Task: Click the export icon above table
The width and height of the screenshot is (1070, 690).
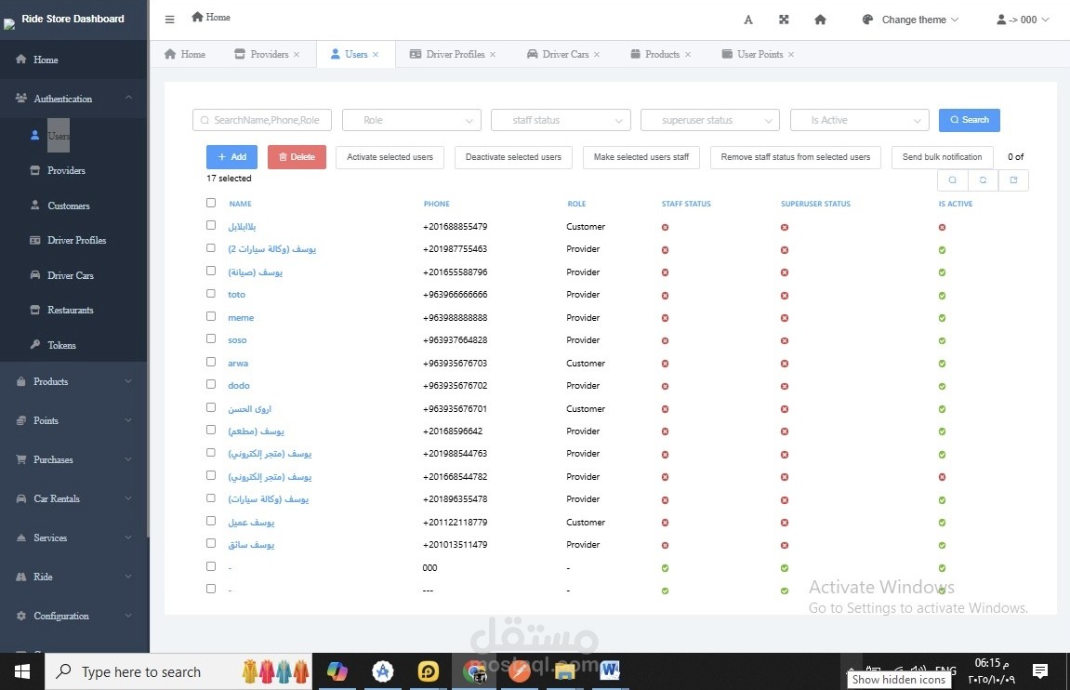Action: pyautogui.click(x=1013, y=180)
